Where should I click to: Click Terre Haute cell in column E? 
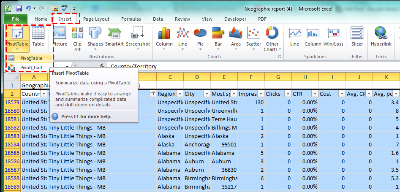click(x=224, y=119)
